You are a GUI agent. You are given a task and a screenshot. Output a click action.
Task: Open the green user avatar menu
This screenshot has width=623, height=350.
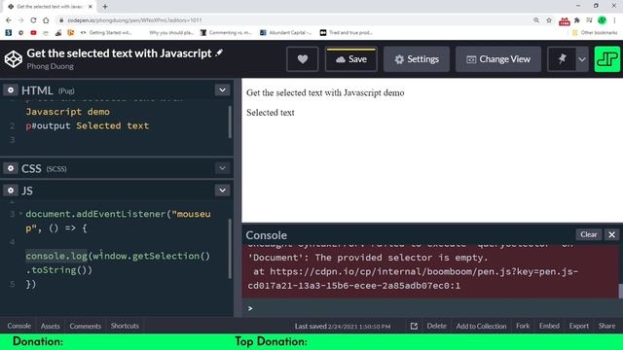[607, 59]
